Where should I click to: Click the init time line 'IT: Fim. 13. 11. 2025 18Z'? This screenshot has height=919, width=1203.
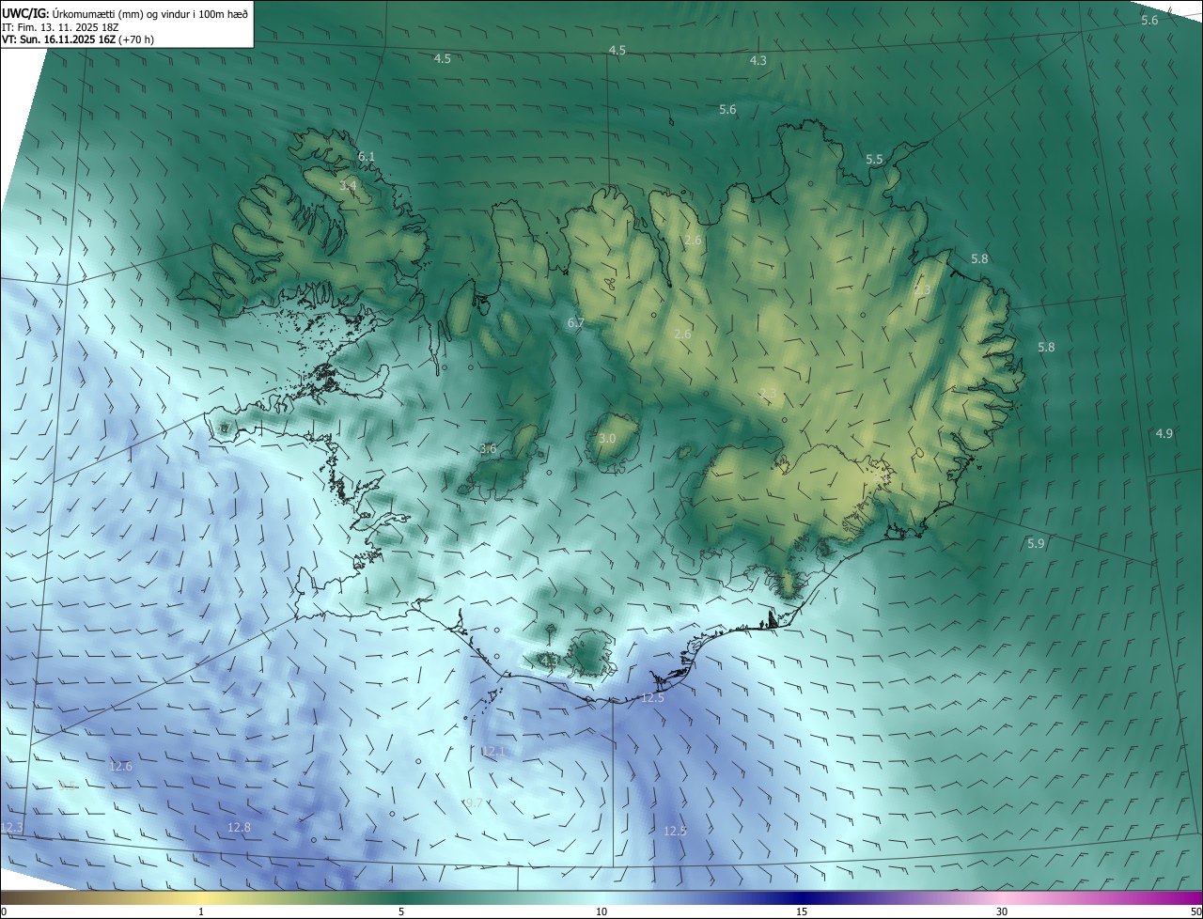coord(61,26)
